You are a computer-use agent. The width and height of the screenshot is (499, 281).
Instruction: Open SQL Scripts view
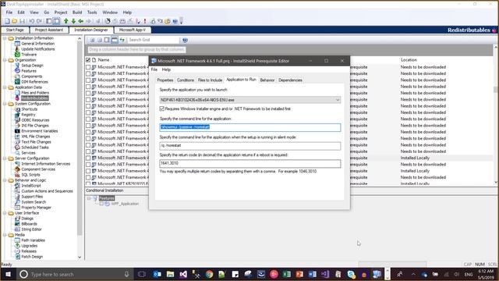pos(30,175)
